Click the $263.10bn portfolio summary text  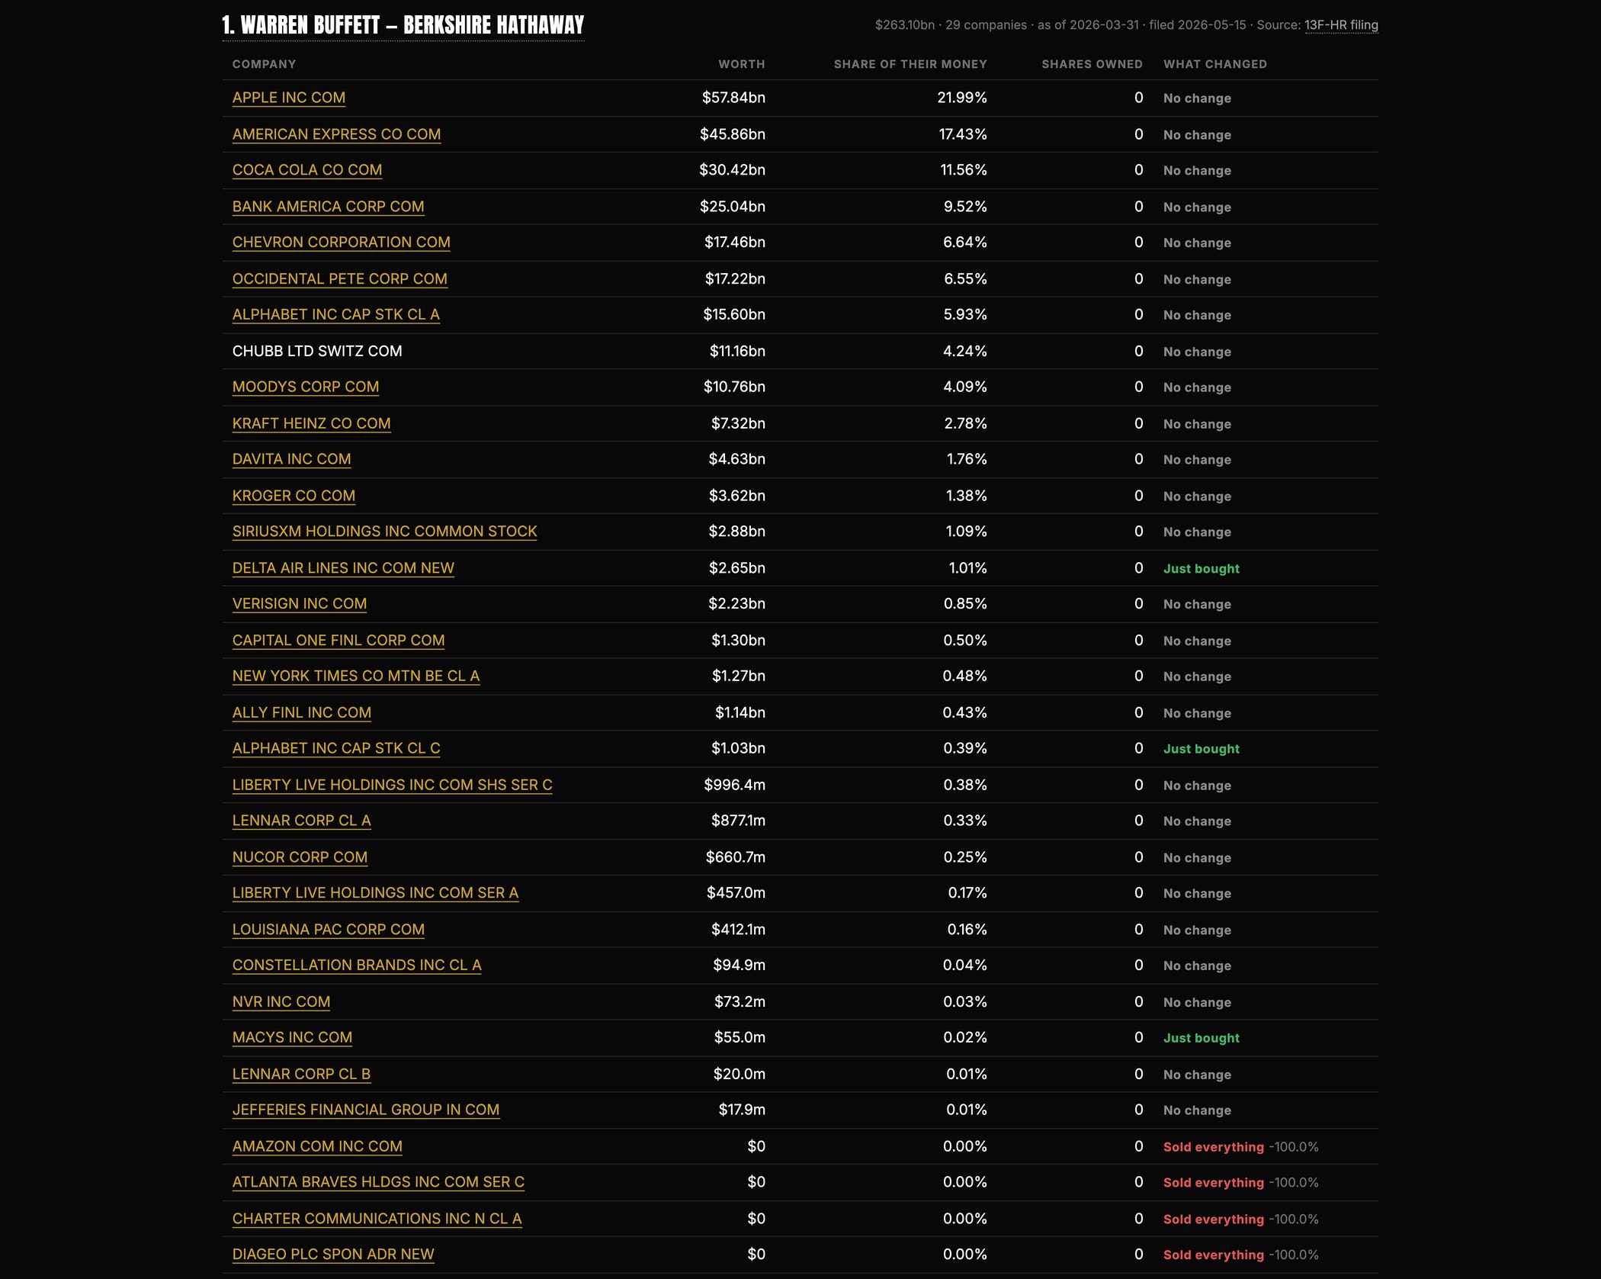point(905,25)
